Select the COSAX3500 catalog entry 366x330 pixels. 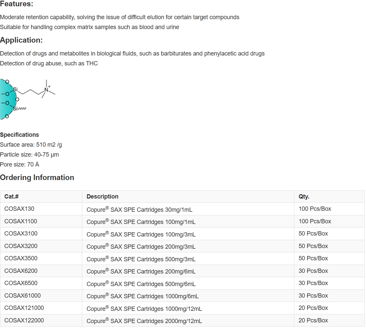point(21,258)
